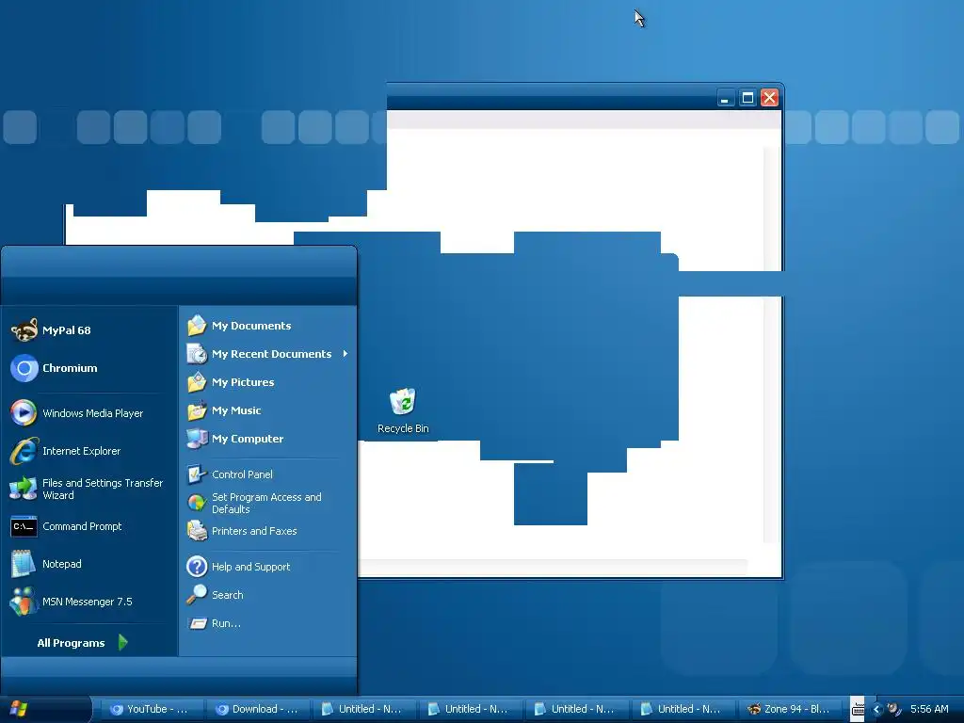
Task: Open Help and Support
Action: [267, 566]
